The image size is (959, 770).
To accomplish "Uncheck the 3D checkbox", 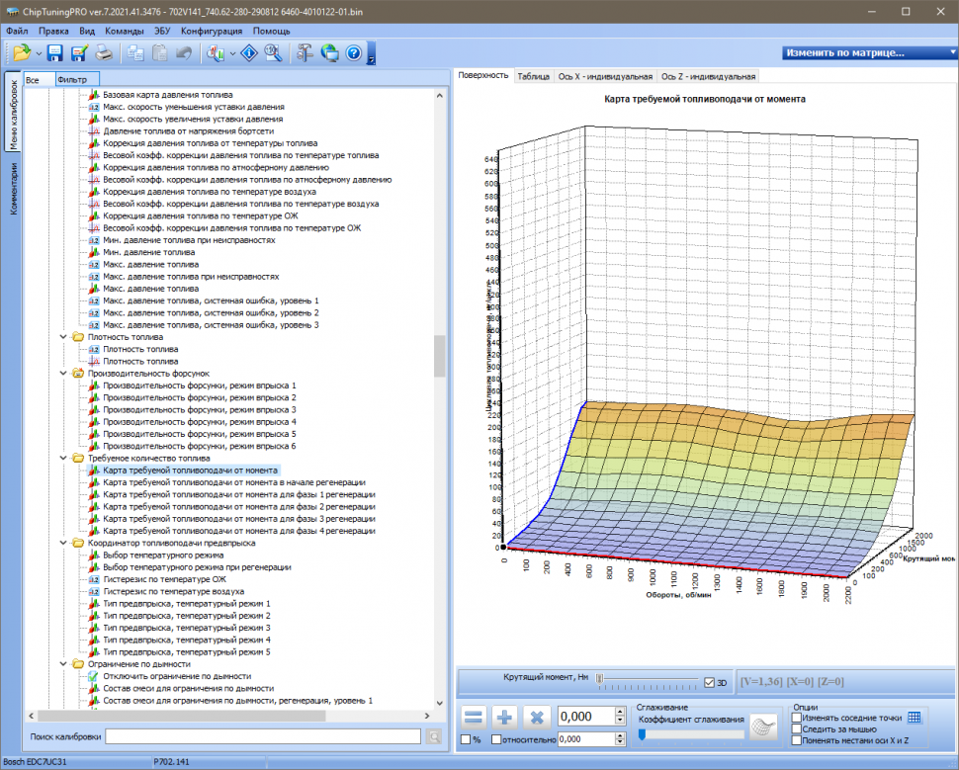I will (x=709, y=682).
